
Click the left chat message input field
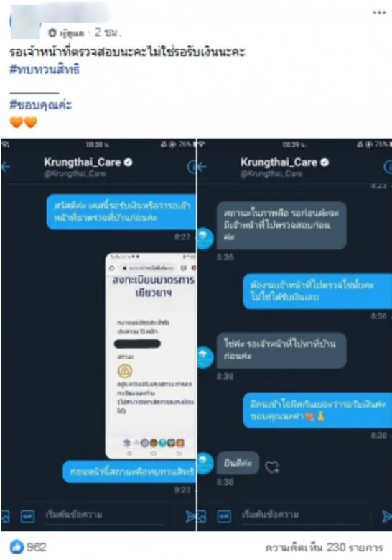(x=105, y=515)
